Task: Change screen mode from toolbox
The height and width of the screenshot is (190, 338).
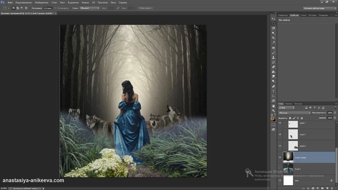Action: [274, 129]
